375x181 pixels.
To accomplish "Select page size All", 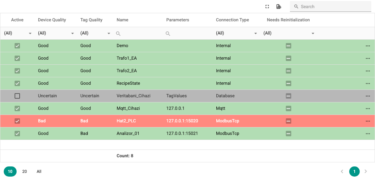I will (x=39, y=172).
